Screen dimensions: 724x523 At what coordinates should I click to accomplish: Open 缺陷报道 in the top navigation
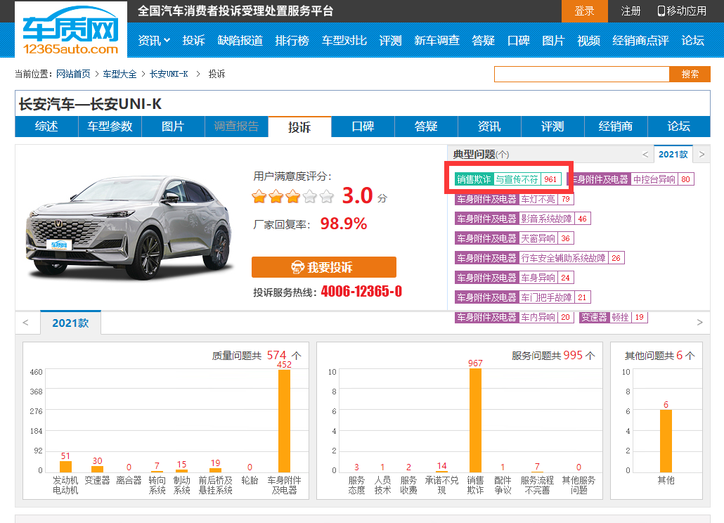[x=240, y=41]
